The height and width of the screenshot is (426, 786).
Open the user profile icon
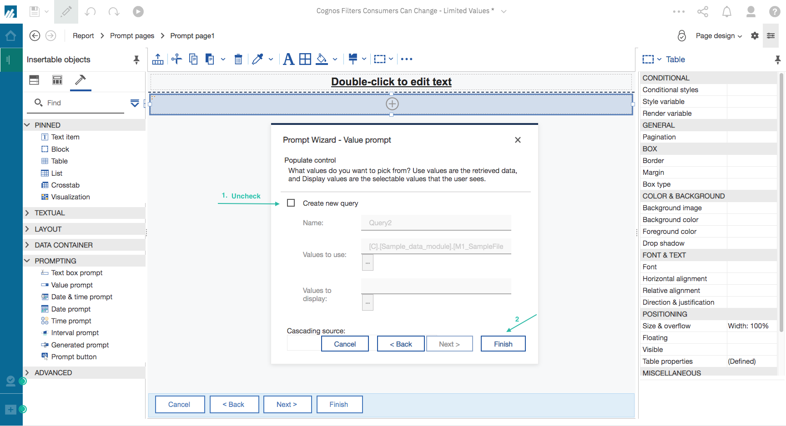(751, 11)
